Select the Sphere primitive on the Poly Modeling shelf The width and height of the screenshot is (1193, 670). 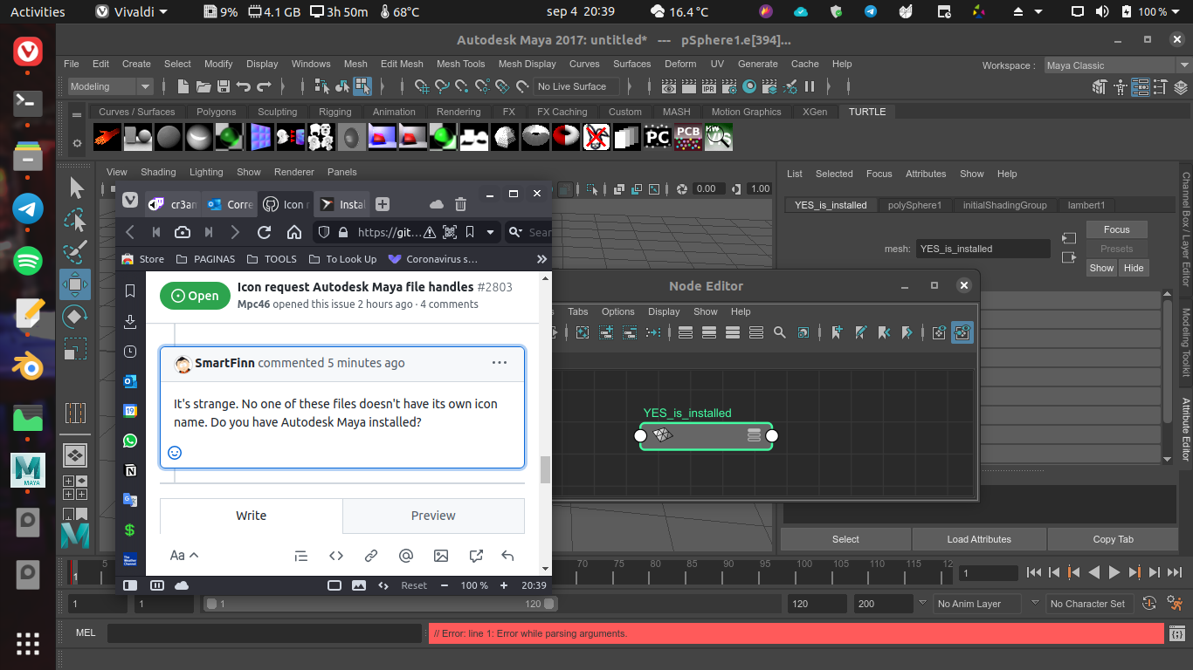click(167, 137)
